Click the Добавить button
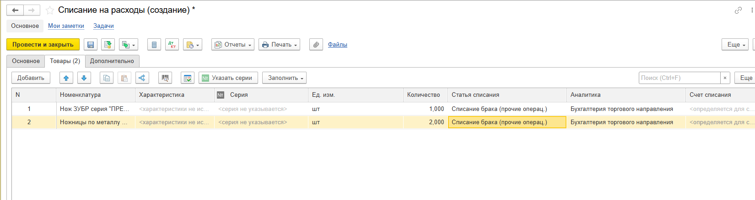The width and height of the screenshot is (755, 200). coord(31,78)
